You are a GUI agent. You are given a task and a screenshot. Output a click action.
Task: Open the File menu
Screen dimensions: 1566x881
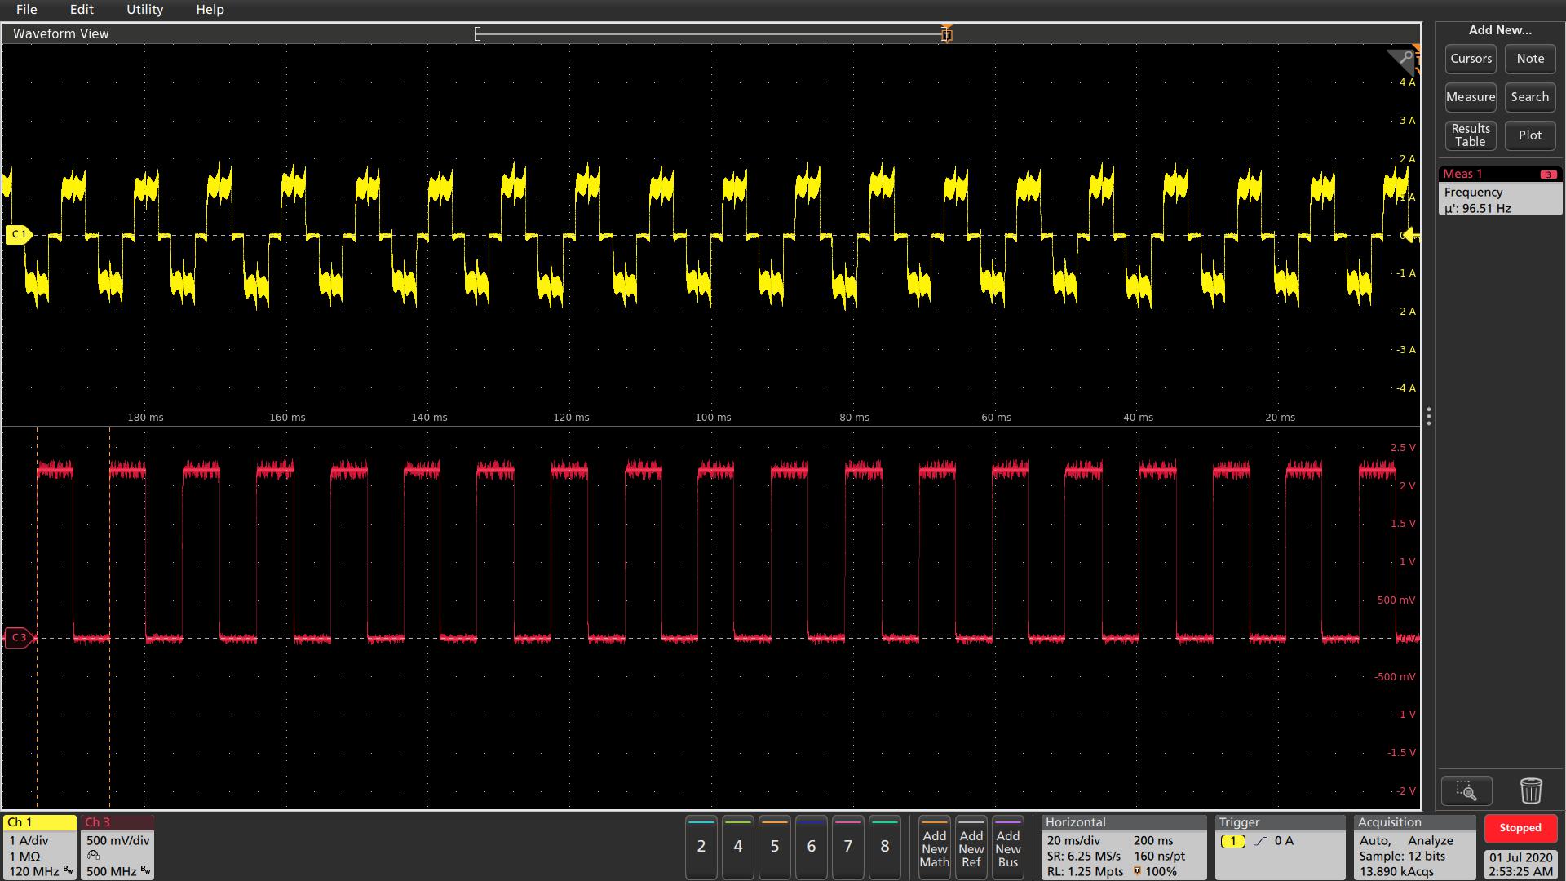tap(26, 10)
